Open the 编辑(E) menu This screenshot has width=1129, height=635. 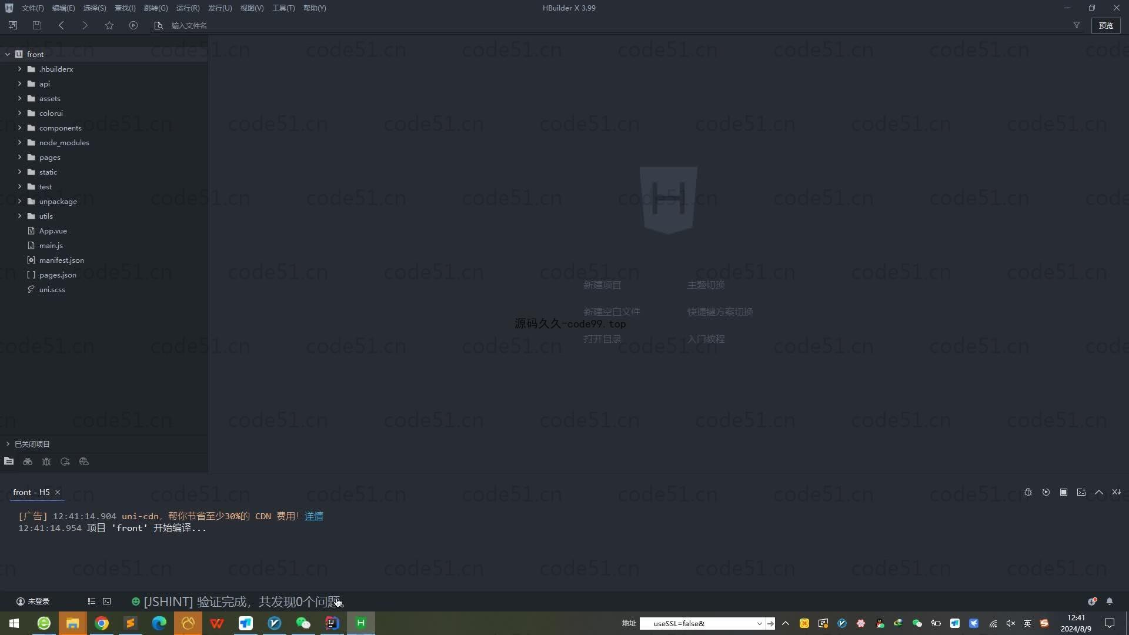click(x=64, y=8)
